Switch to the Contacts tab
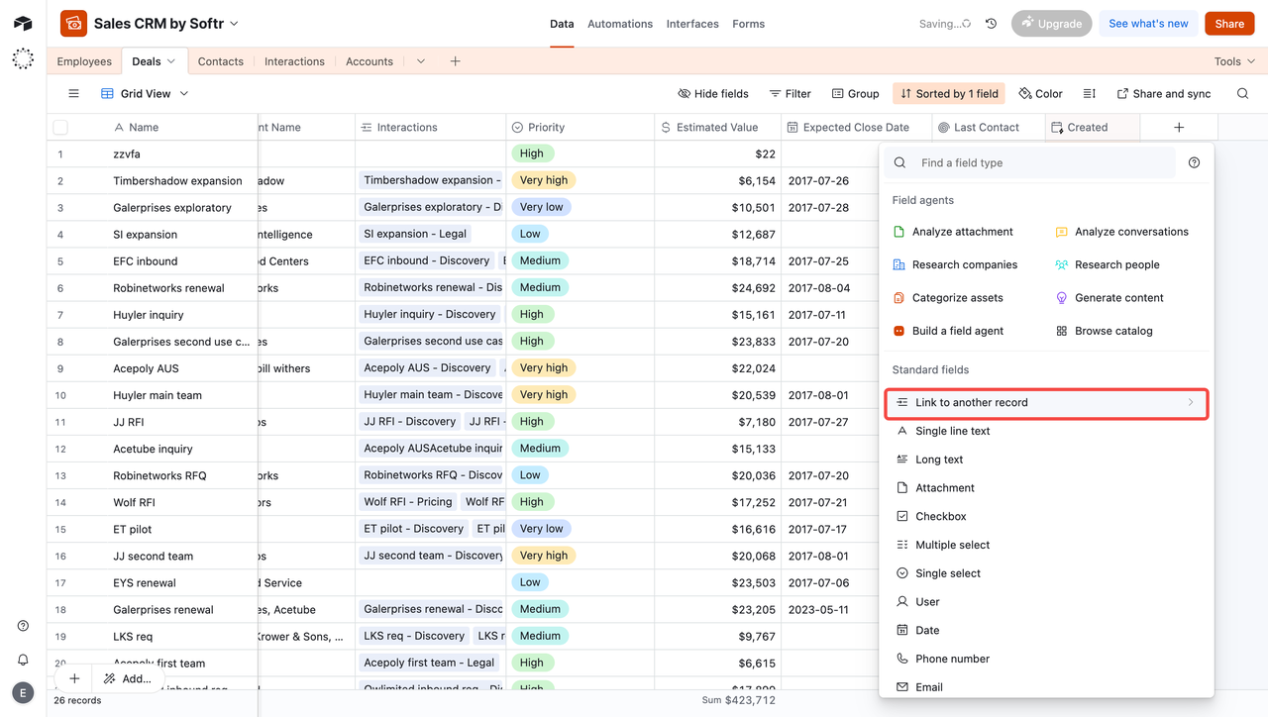 220,60
